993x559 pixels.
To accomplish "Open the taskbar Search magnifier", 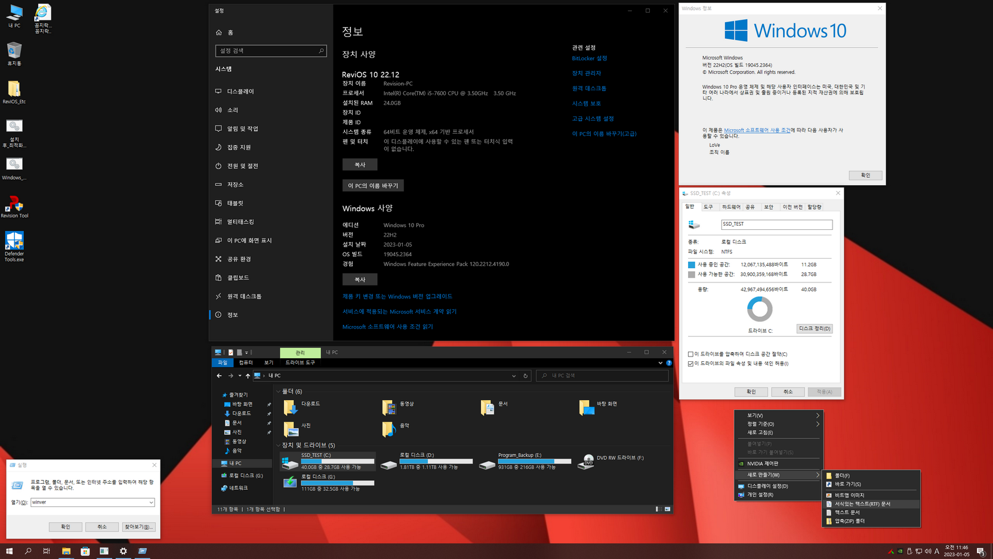I will [x=28, y=551].
